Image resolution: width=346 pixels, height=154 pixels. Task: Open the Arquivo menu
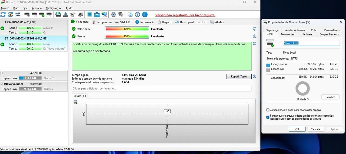coord(5,8)
